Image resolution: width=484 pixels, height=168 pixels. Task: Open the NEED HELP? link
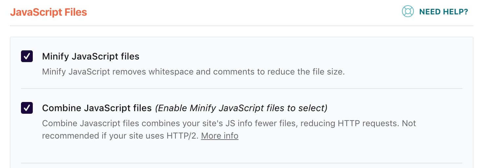(443, 12)
